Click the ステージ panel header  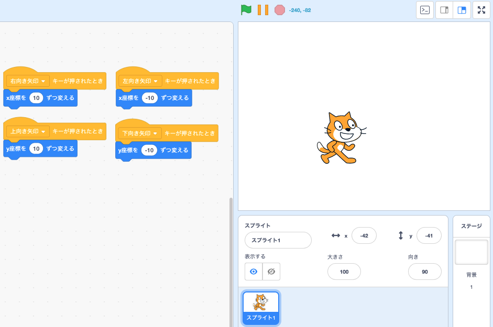(472, 226)
